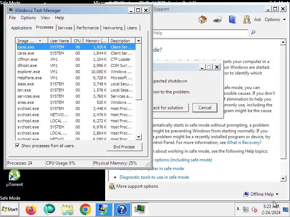The height and width of the screenshot is (217, 290).
Task: Open the Browse Help book icon
Action: click(x=232, y=20)
